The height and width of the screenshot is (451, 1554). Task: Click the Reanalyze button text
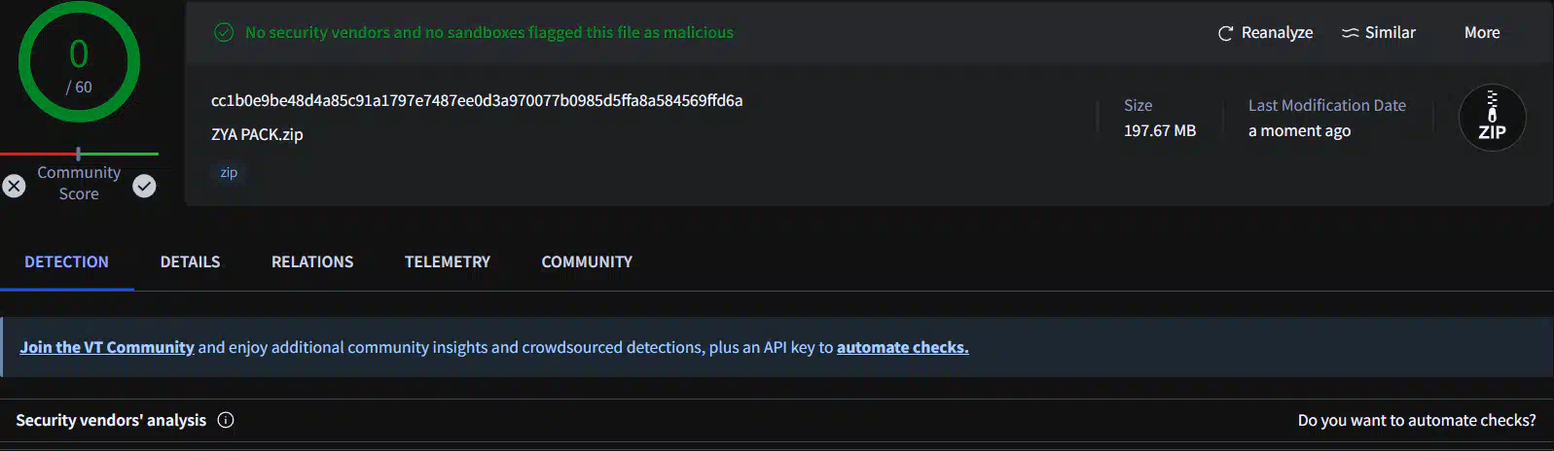[1277, 32]
